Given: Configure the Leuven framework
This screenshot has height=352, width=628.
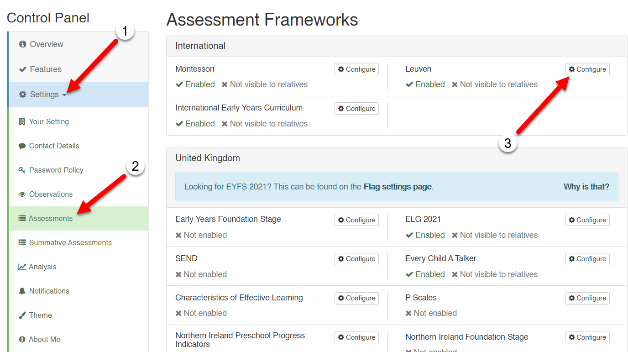Looking at the screenshot, I should (587, 69).
